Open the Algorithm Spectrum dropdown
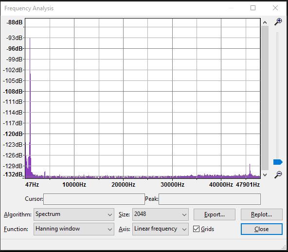288x252 pixels. pos(74,214)
